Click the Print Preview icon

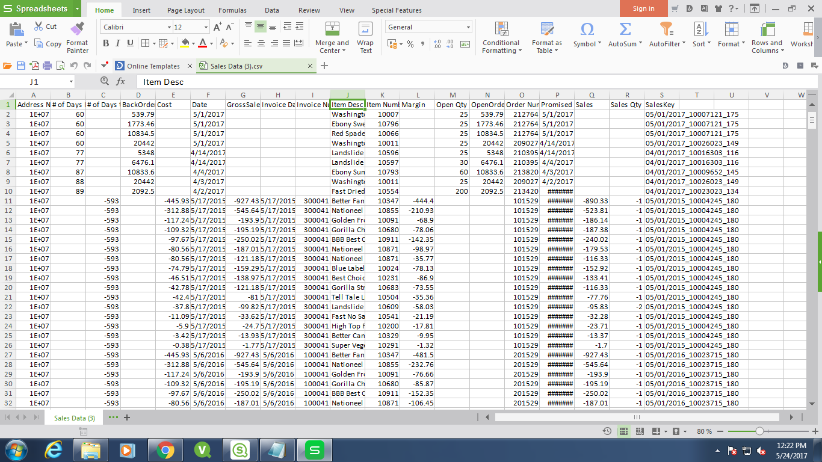(x=60, y=66)
